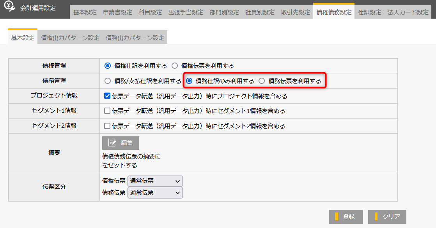The height and width of the screenshot is (228, 436).
Task: Click the 編集 button with pencil icon
Action: pos(121,143)
